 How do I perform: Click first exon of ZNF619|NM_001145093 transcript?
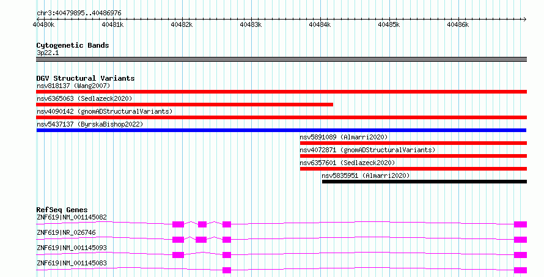coord(178,255)
